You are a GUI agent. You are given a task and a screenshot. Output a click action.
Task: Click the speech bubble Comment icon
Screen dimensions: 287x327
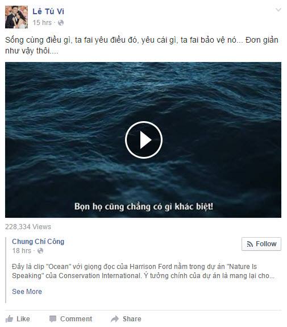point(53,319)
